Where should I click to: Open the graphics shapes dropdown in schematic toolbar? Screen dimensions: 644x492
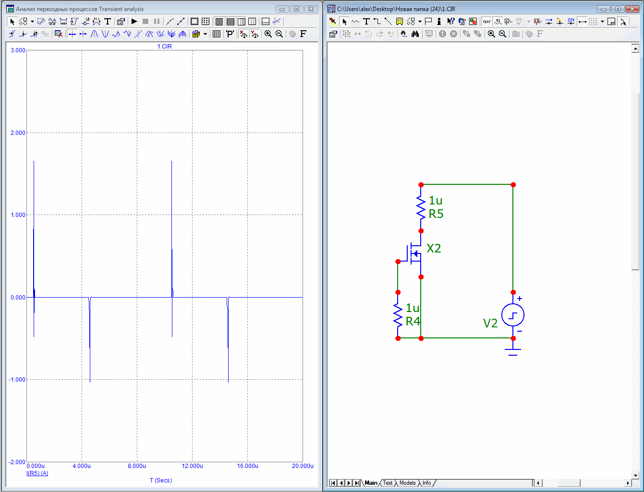[x=420, y=22]
